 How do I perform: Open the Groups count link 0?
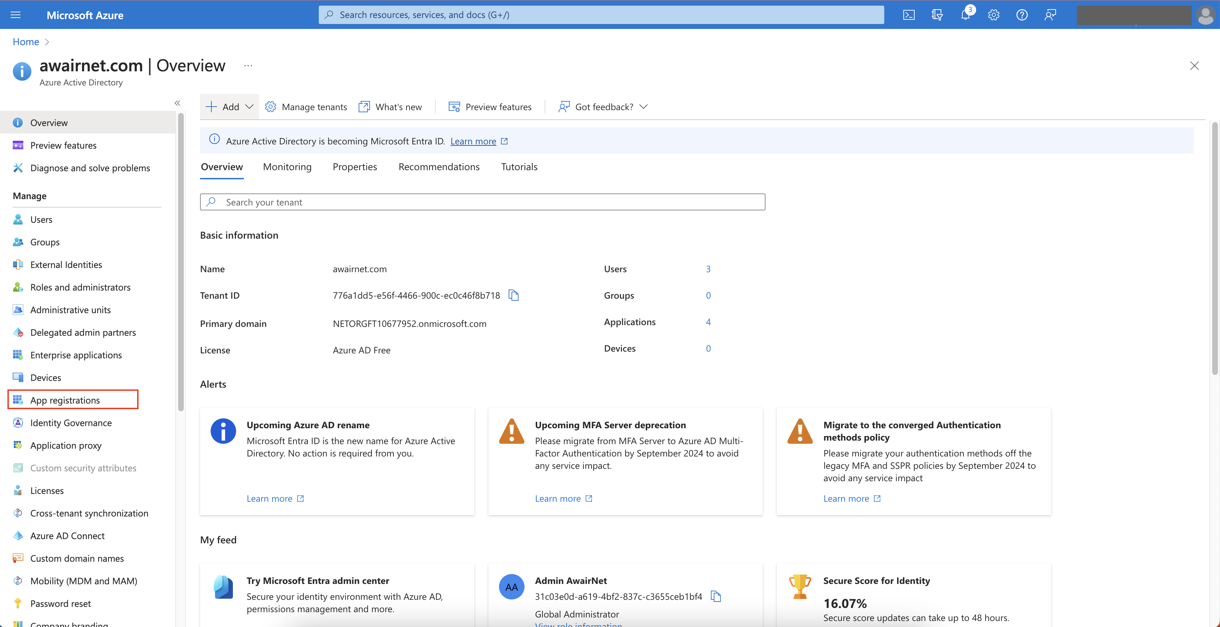(x=708, y=295)
